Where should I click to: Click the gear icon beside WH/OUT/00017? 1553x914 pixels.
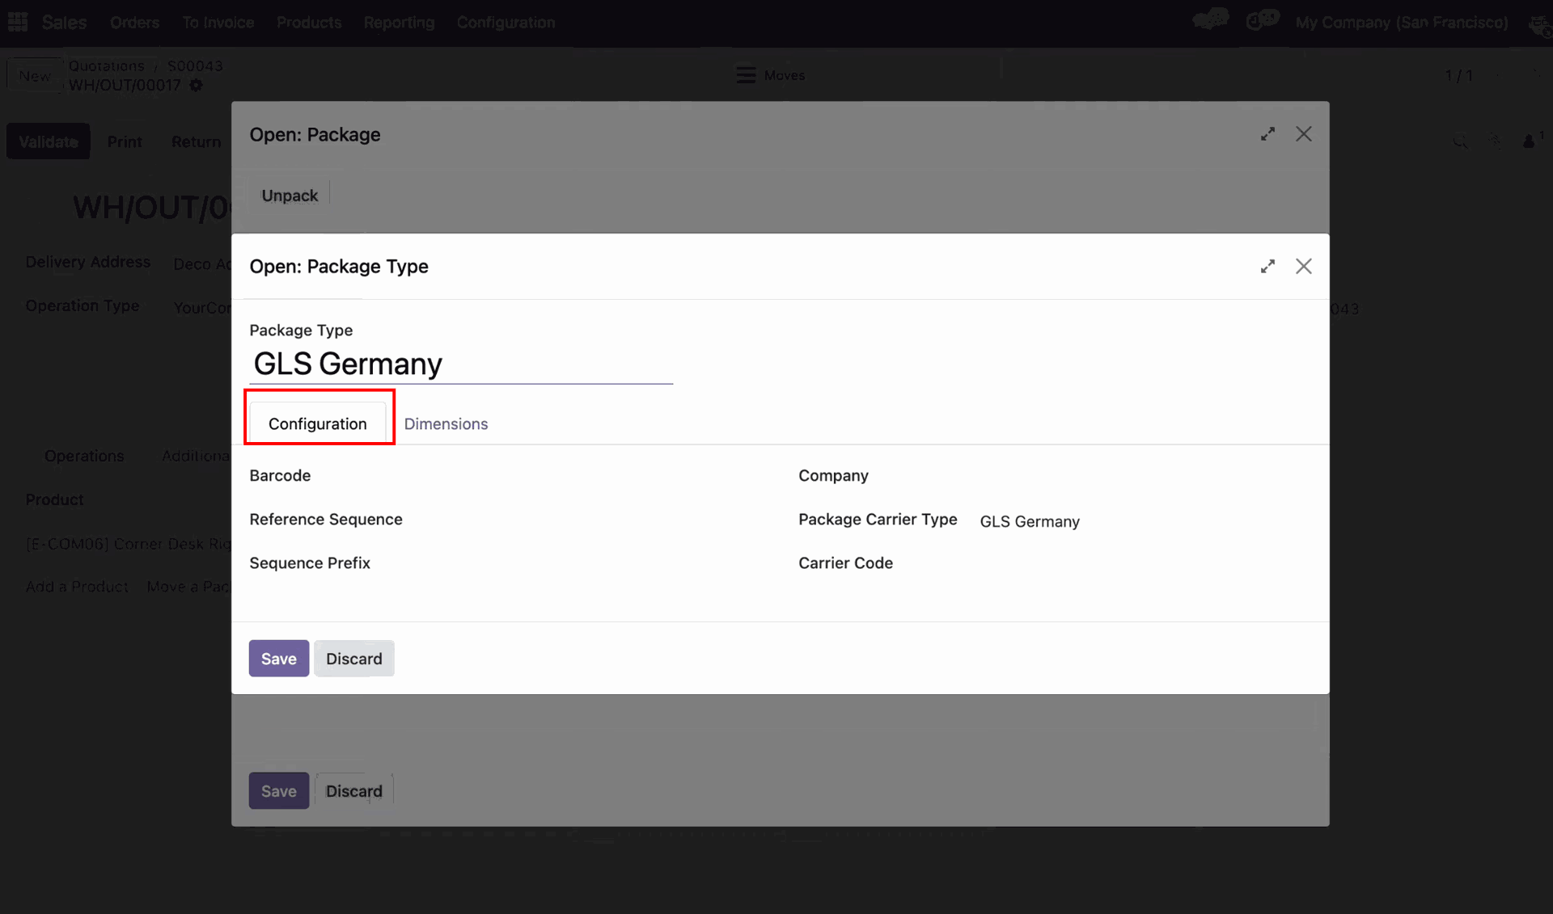tap(196, 86)
